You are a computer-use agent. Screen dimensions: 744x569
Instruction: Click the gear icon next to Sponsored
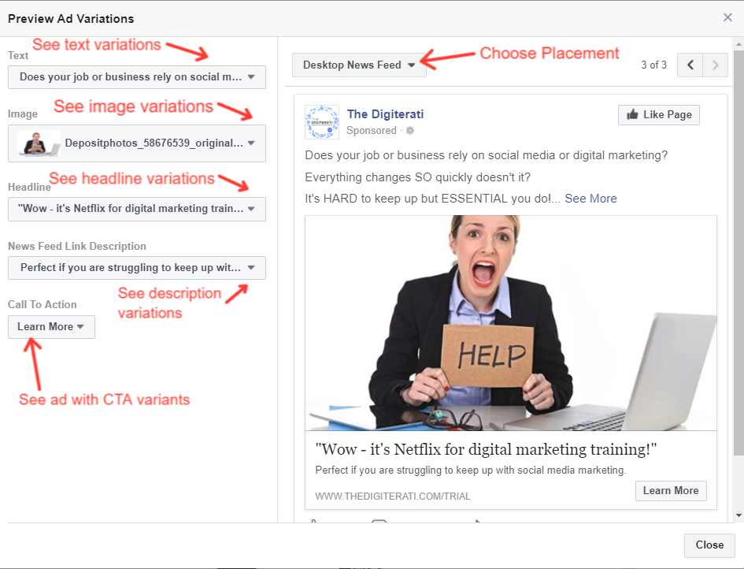click(410, 131)
